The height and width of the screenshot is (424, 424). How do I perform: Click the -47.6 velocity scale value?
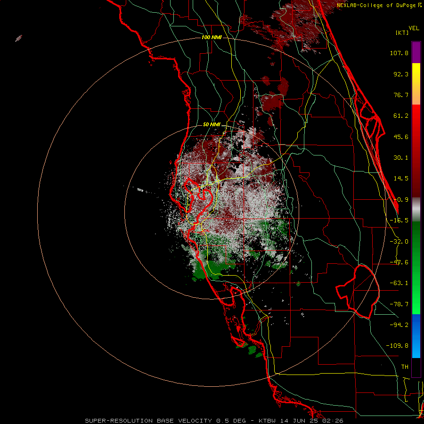point(399,262)
